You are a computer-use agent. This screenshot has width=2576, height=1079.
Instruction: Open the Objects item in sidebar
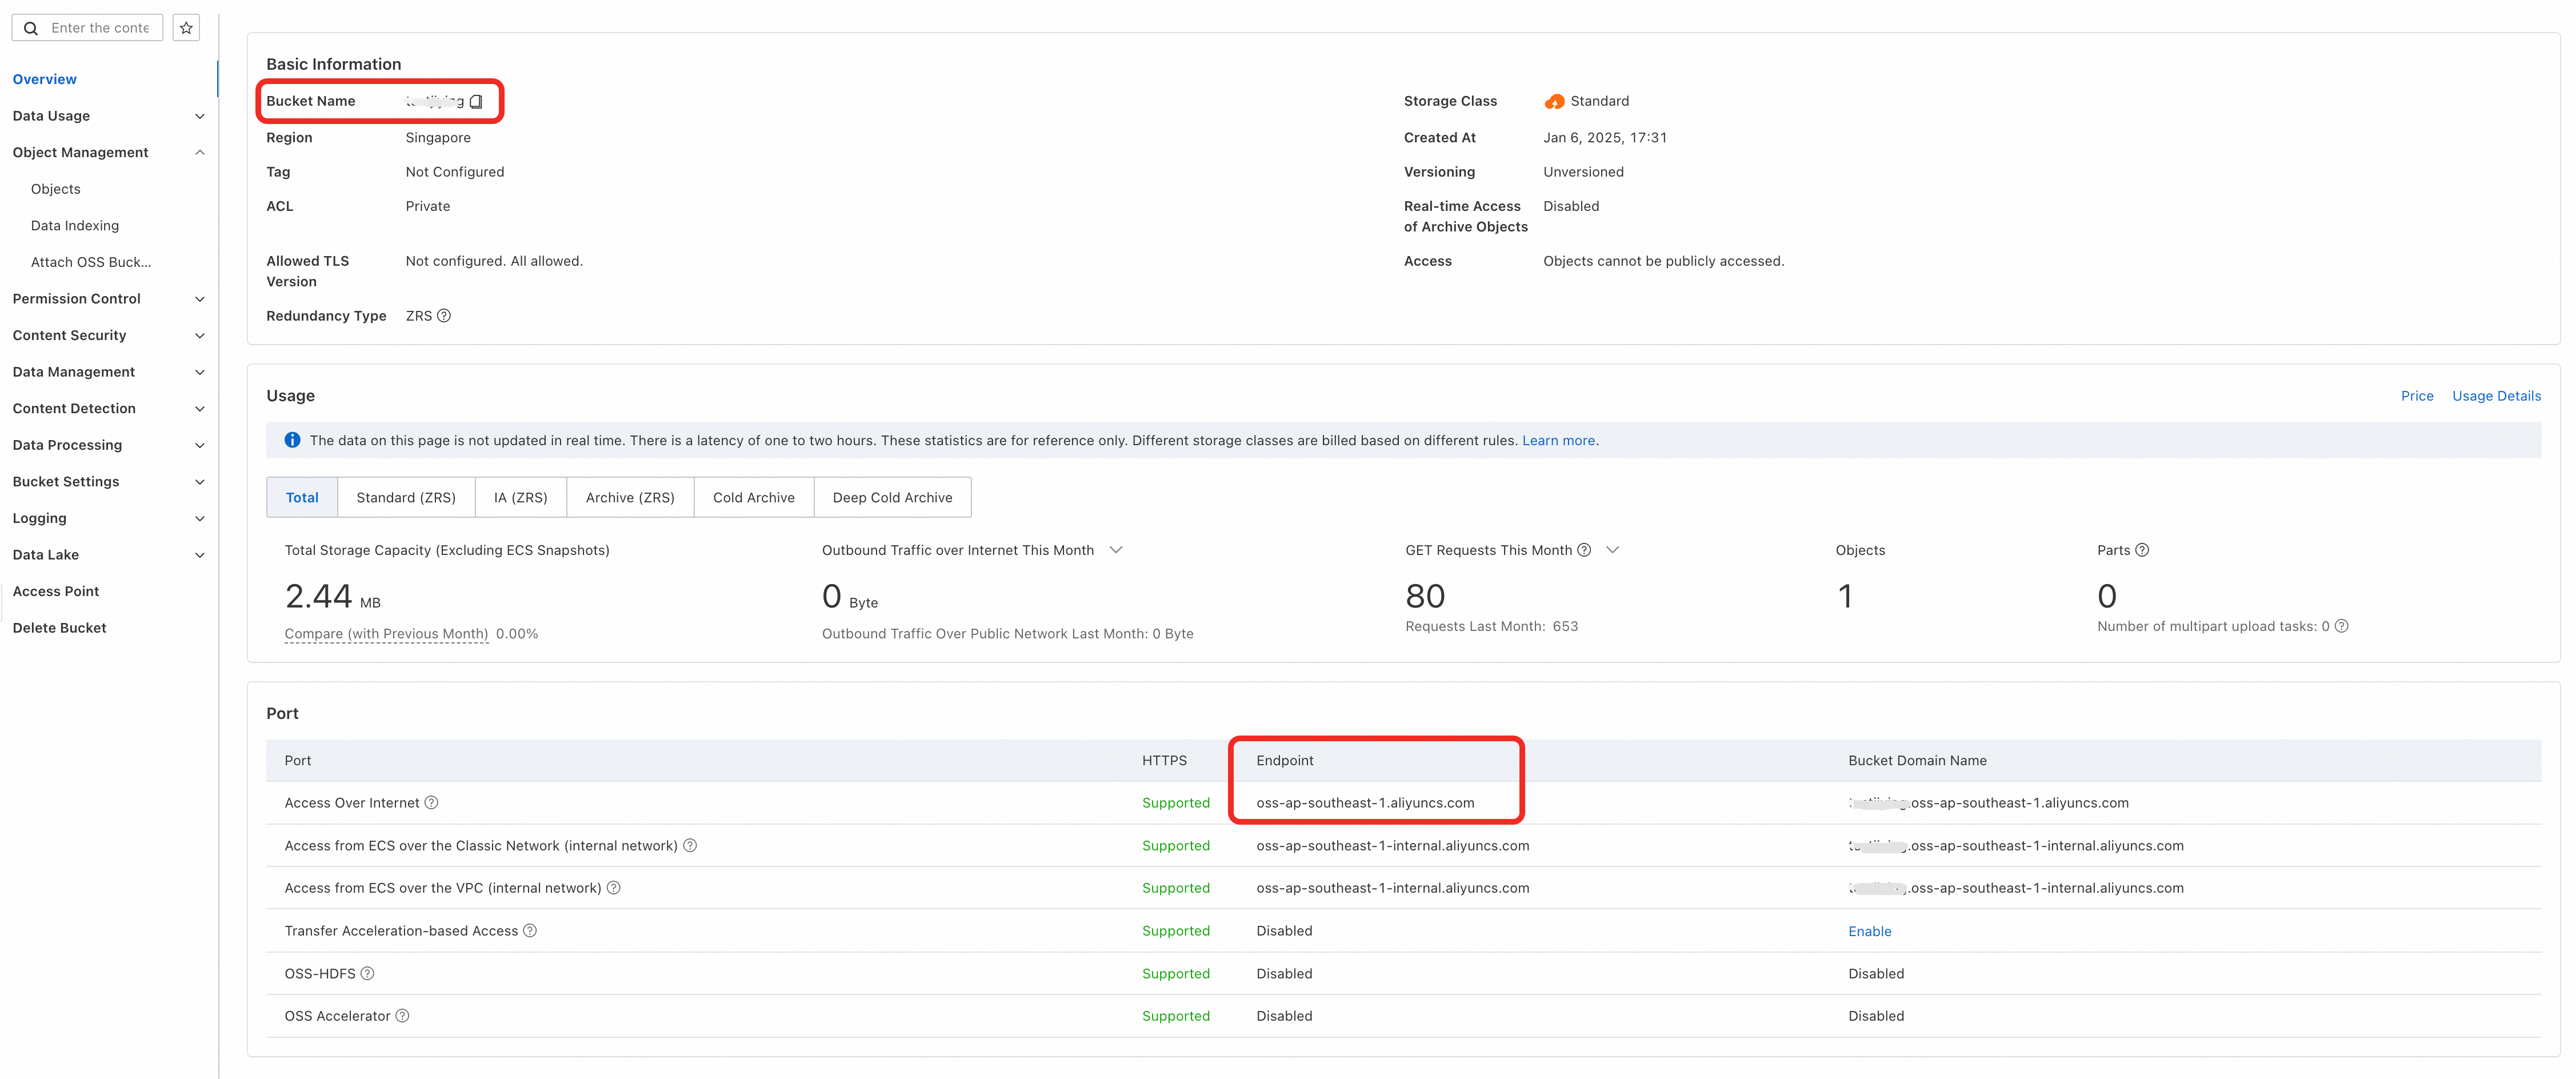(x=56, y=189)
